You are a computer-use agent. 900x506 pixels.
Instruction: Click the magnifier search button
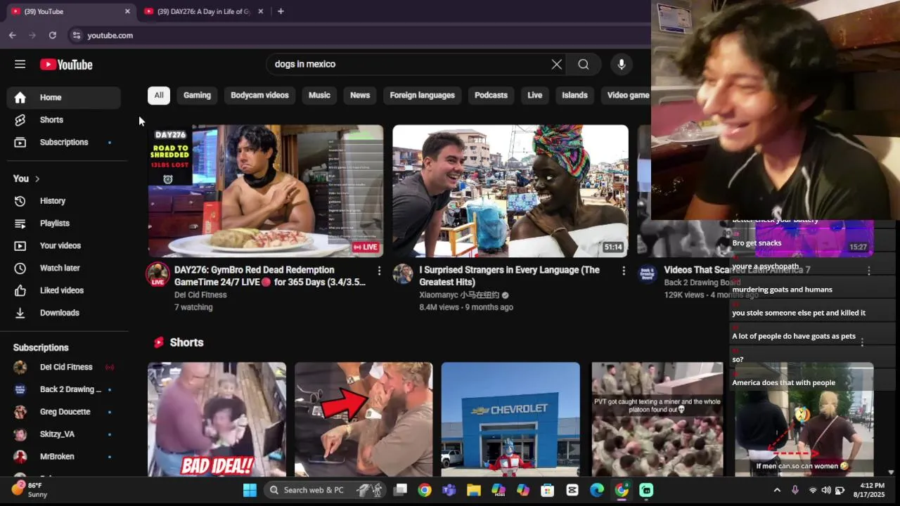point(584,64)
